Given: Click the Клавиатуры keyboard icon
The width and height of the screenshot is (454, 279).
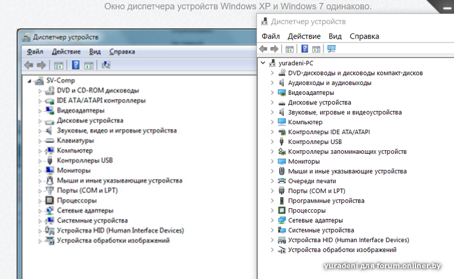Looking at the screenshot, I should click(x=50, y=141).
